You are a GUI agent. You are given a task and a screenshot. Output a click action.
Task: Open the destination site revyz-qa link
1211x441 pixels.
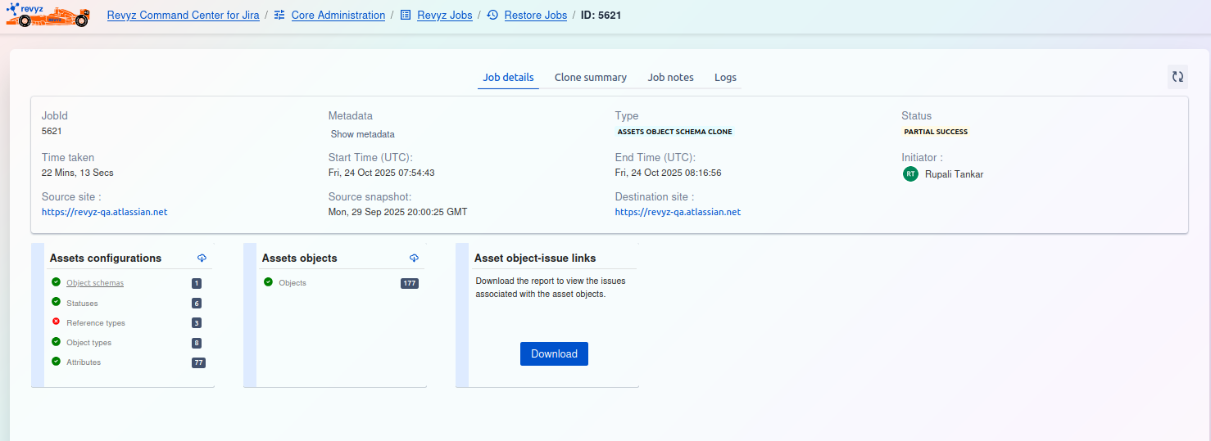tap(678, 212)
